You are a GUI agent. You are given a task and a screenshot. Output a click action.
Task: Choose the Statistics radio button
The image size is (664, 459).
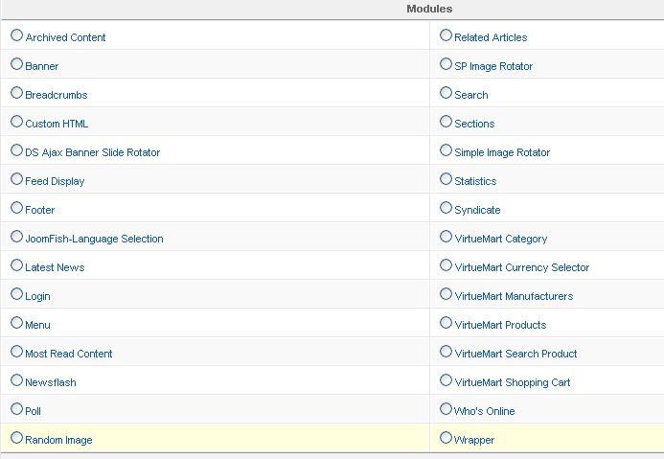[446, 178]
